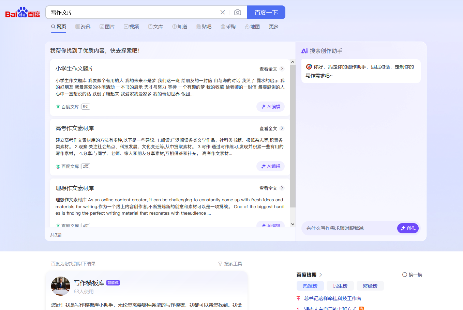Click AI编辑 button for 高考作文素材库

point(271,166)
